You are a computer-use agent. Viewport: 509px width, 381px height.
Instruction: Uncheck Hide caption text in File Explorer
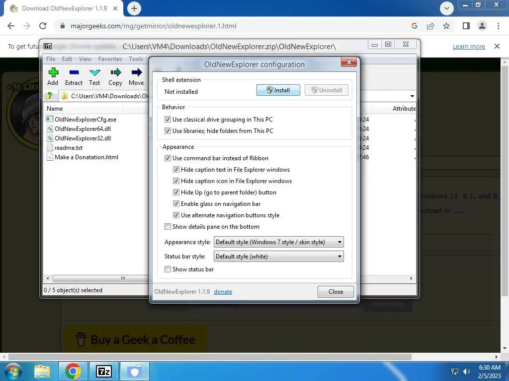(x=176, y=170)
